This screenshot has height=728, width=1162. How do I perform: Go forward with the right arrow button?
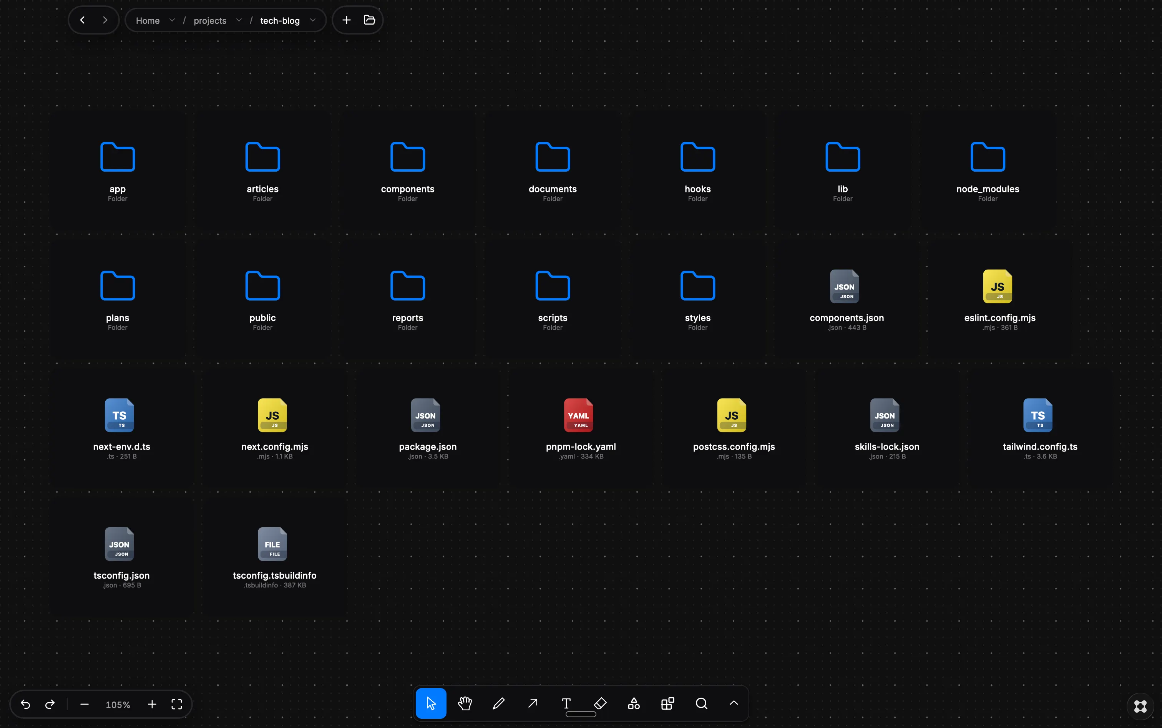point(105,20)
